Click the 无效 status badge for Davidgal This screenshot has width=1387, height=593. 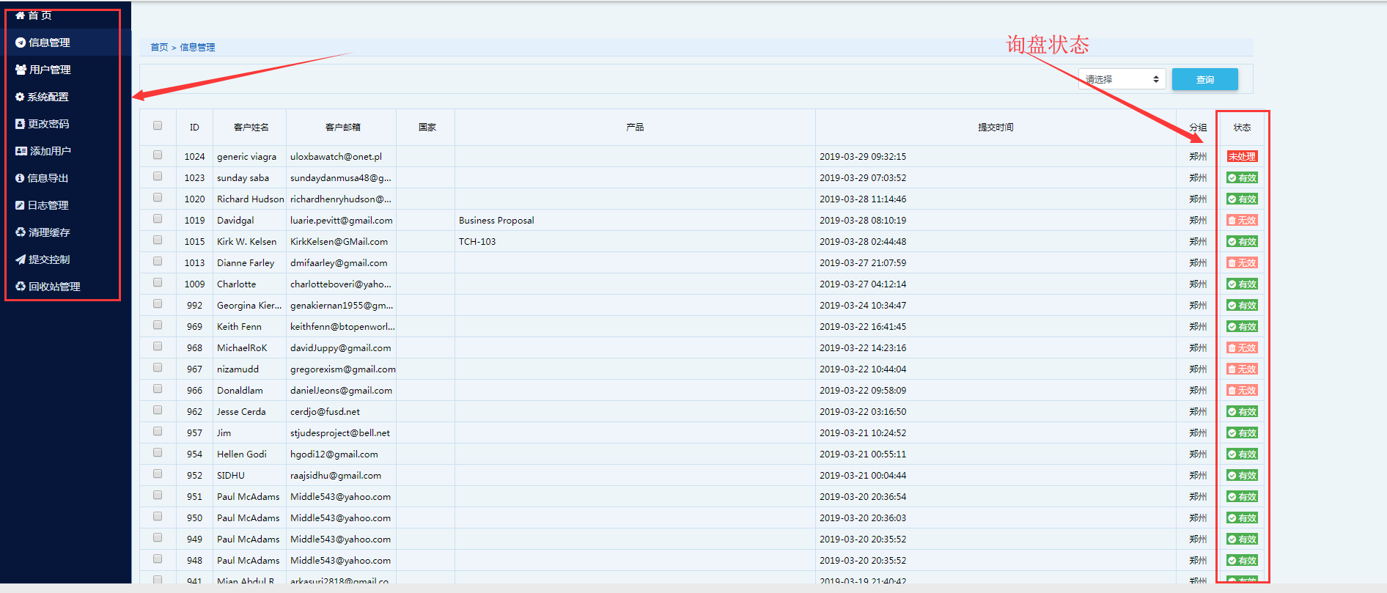[1243, 220]
